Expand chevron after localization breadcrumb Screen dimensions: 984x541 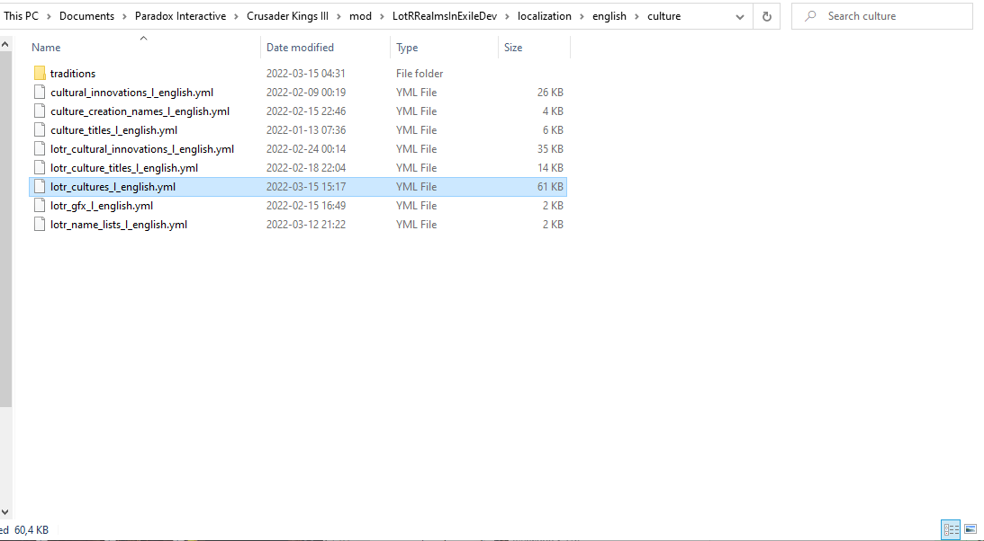pyautogui.click(x=582, y=16)
